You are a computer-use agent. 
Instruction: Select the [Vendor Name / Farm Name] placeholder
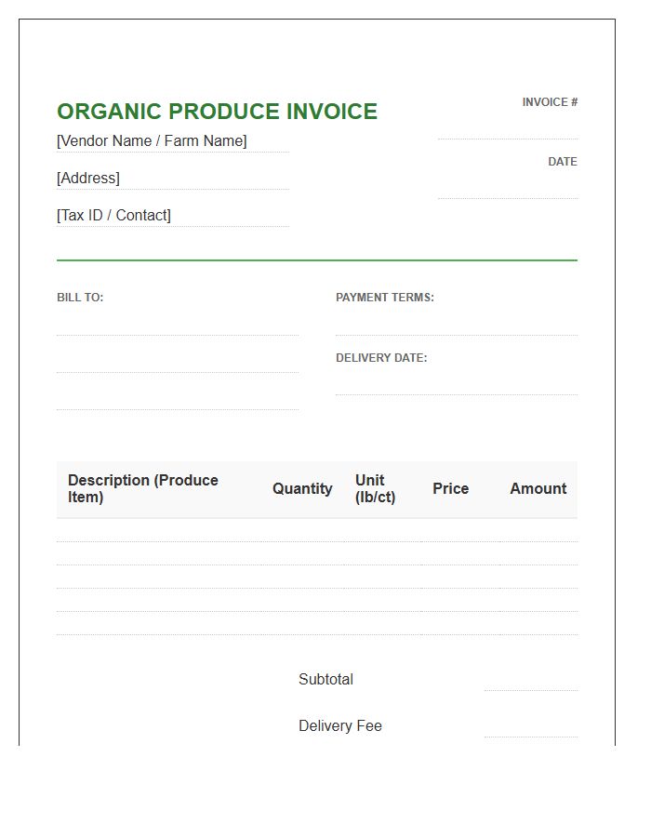click(x=152, y=141)
